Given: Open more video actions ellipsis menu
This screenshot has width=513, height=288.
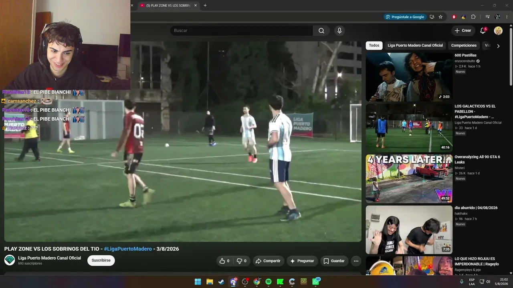Looking at the screenshot, I should [356, 261].
